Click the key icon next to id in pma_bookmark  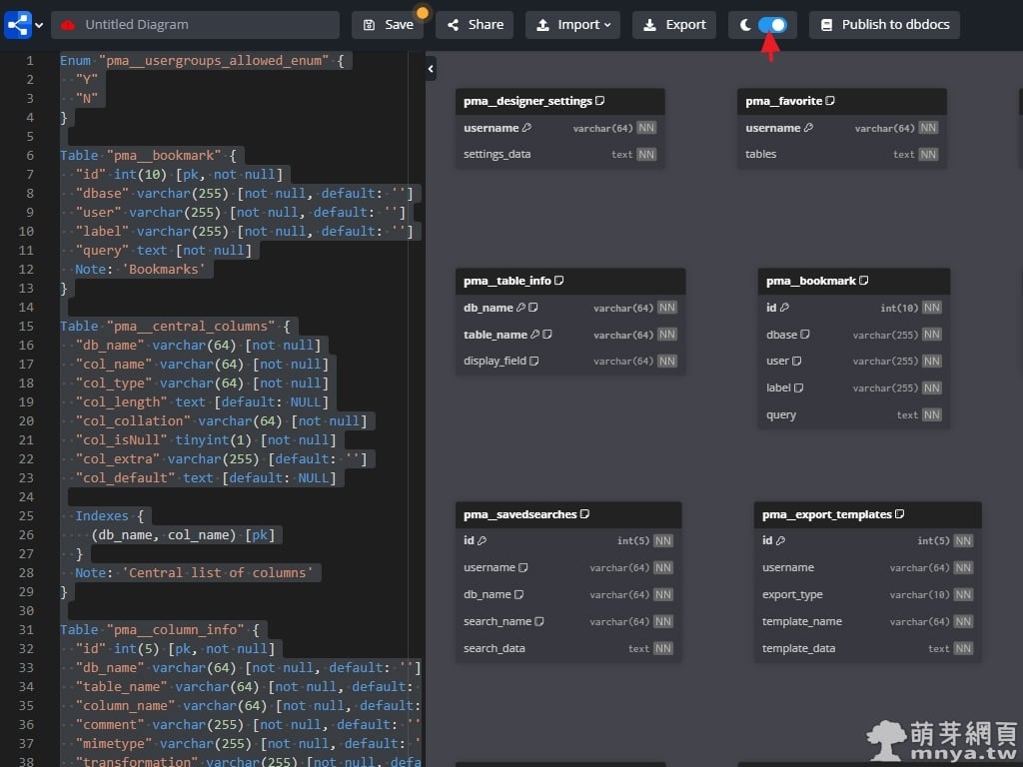(784, 308)
